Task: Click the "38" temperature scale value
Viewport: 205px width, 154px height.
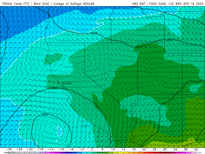Action: (x=186, y=149)
